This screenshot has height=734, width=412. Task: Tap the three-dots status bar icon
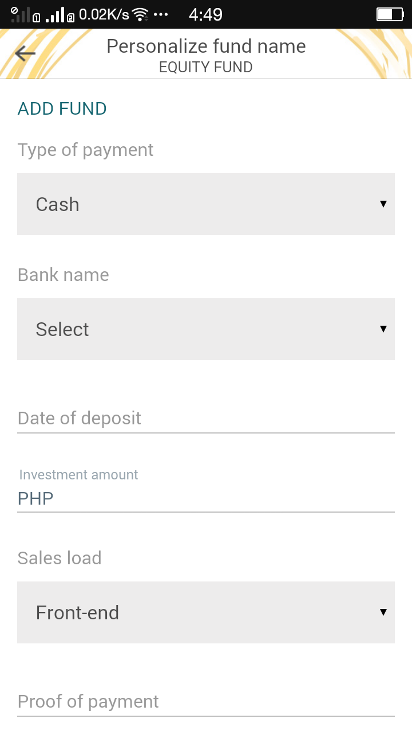[161, 14]
